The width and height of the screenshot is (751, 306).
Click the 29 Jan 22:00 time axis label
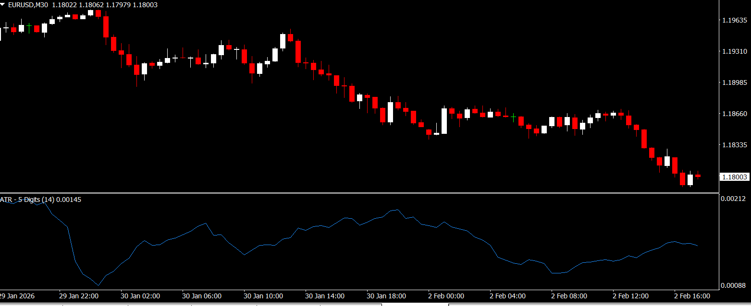79,296
